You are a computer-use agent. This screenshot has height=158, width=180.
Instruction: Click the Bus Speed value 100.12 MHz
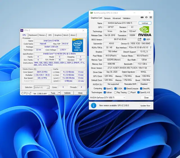(x=42, y=78)
